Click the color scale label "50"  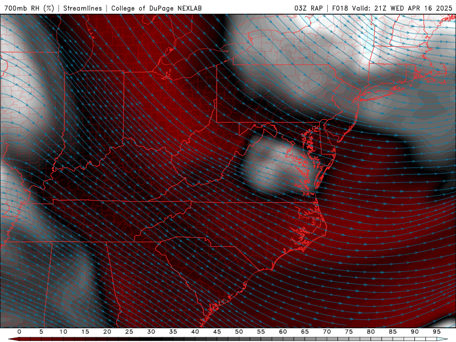pyautogui.click(x=239, y=332)
